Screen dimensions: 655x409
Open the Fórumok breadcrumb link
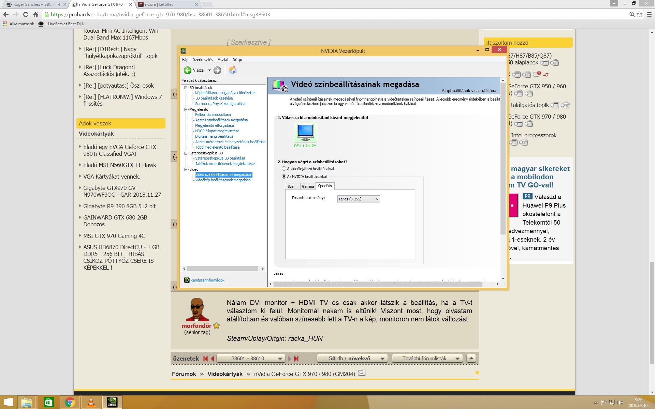(184, 374)
